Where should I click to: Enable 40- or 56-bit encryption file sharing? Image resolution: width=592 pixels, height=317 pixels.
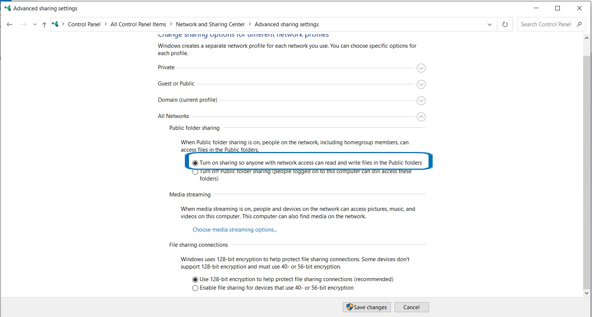195,288
